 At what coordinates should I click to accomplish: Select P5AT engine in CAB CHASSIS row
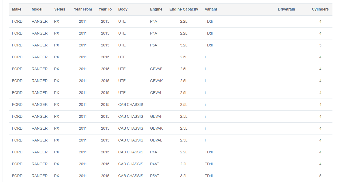pos(154,176)
